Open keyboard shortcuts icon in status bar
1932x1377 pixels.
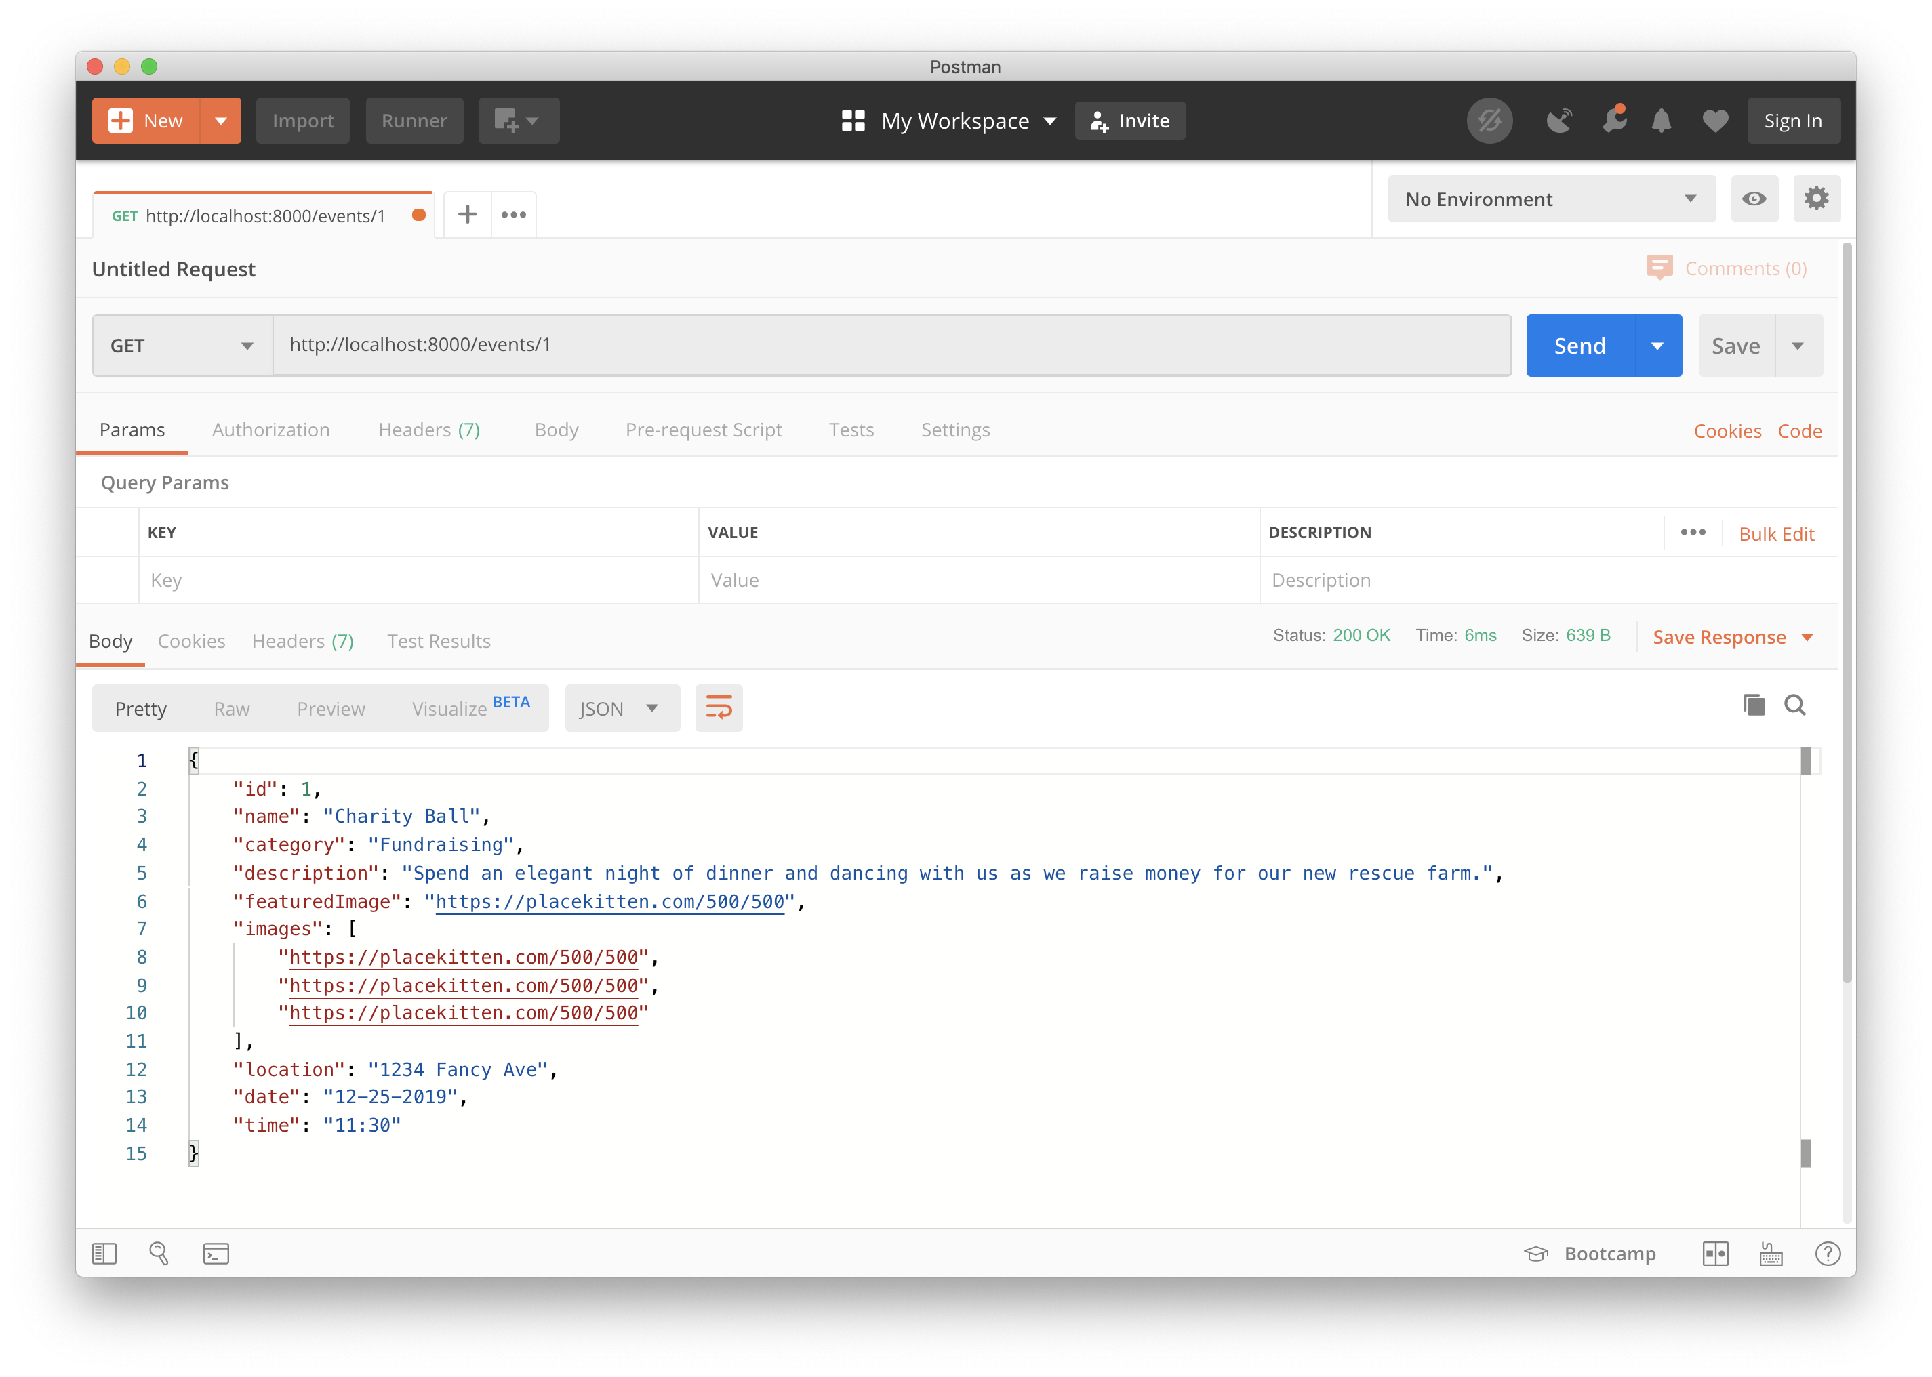pos(1771,1253)
